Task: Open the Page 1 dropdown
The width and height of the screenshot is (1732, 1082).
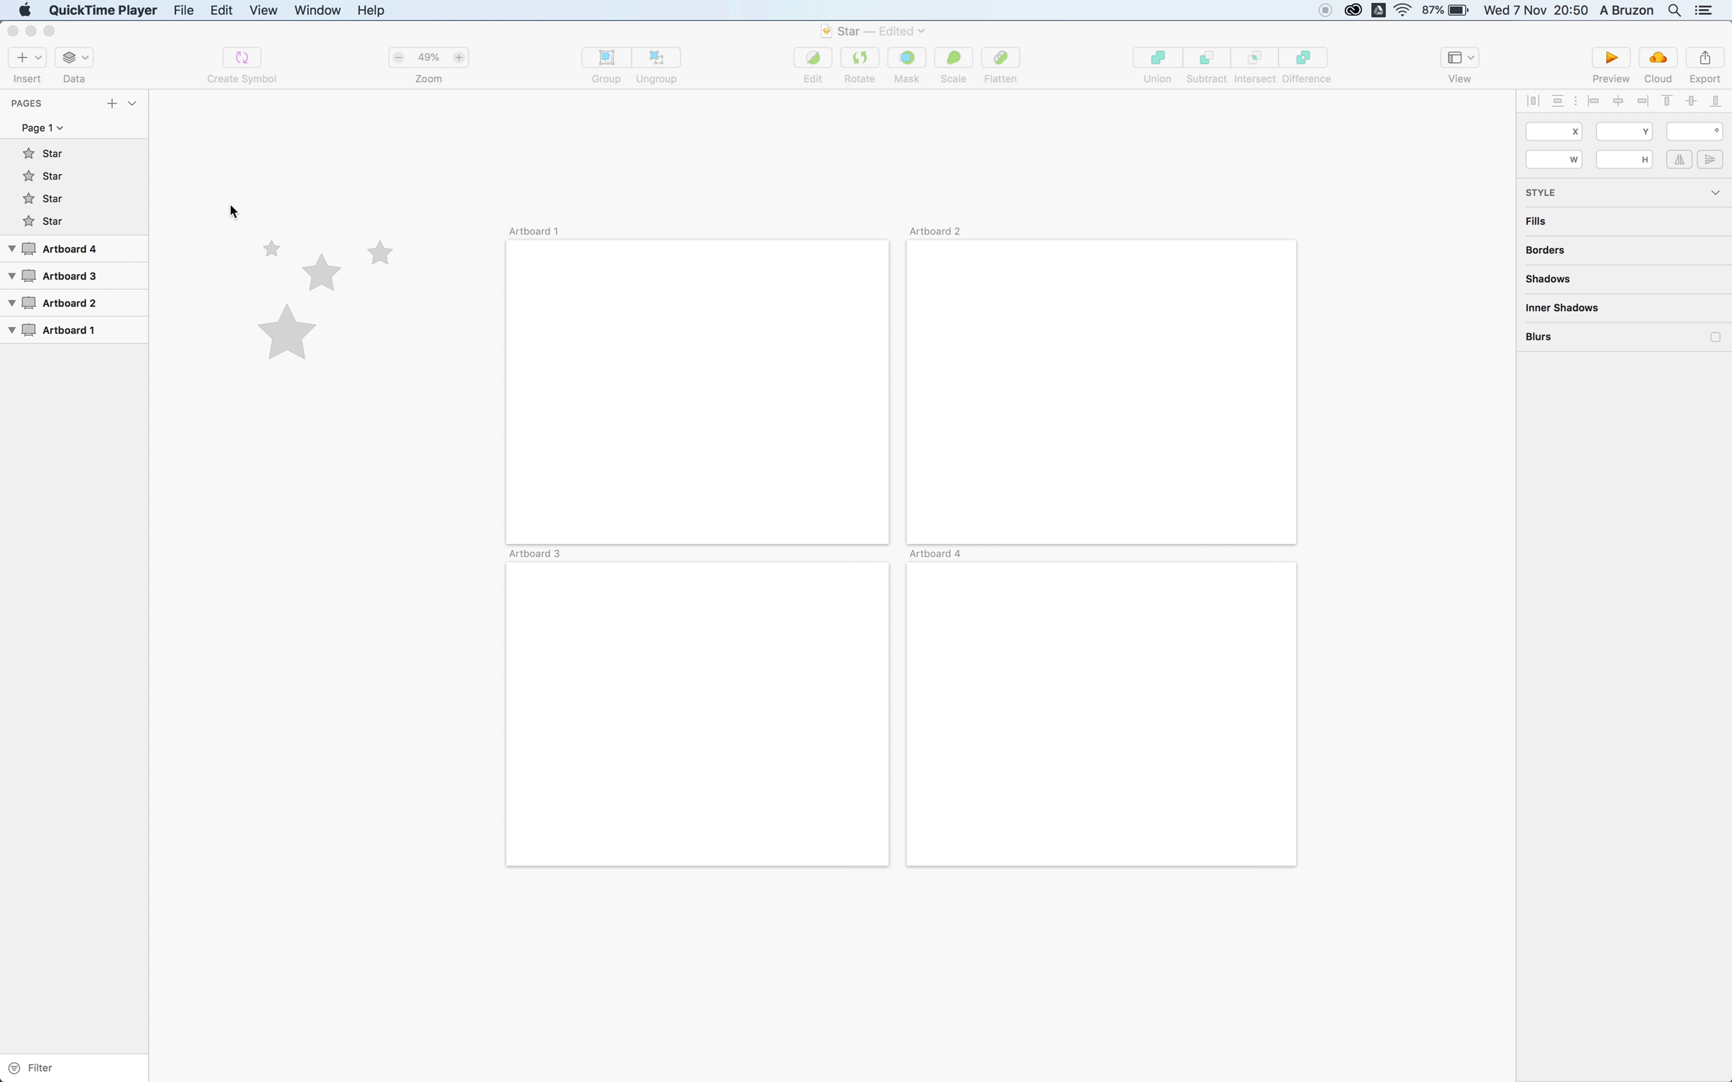Action: point(42,128)
